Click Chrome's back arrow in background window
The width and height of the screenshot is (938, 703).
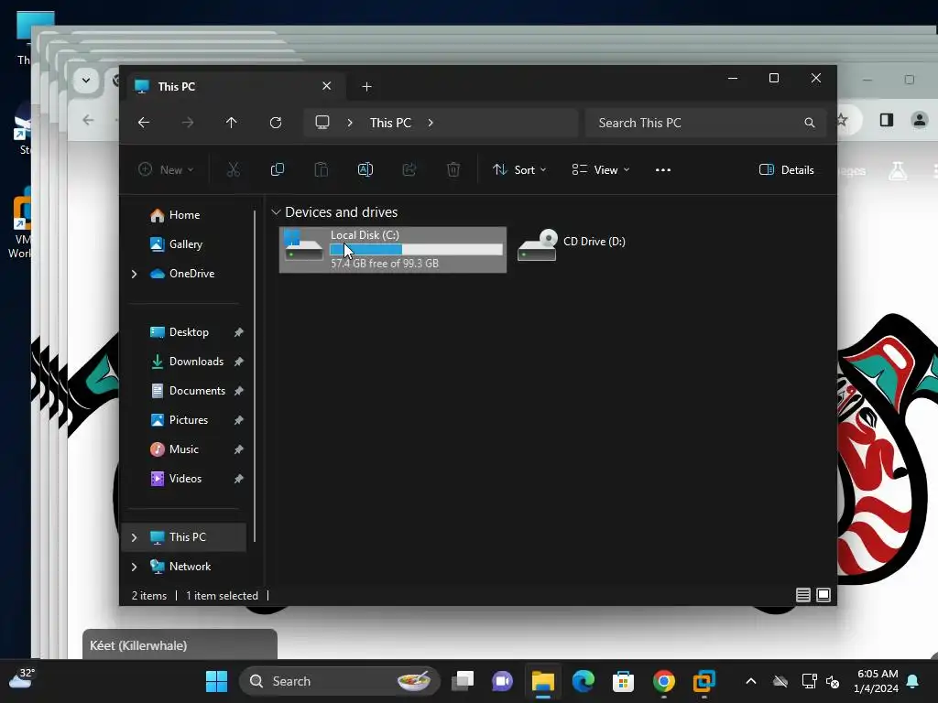[89, 120]
